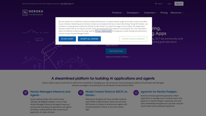Click the Get Started Now button
This screenshot has height=116, width=206.
click(116, 51)
